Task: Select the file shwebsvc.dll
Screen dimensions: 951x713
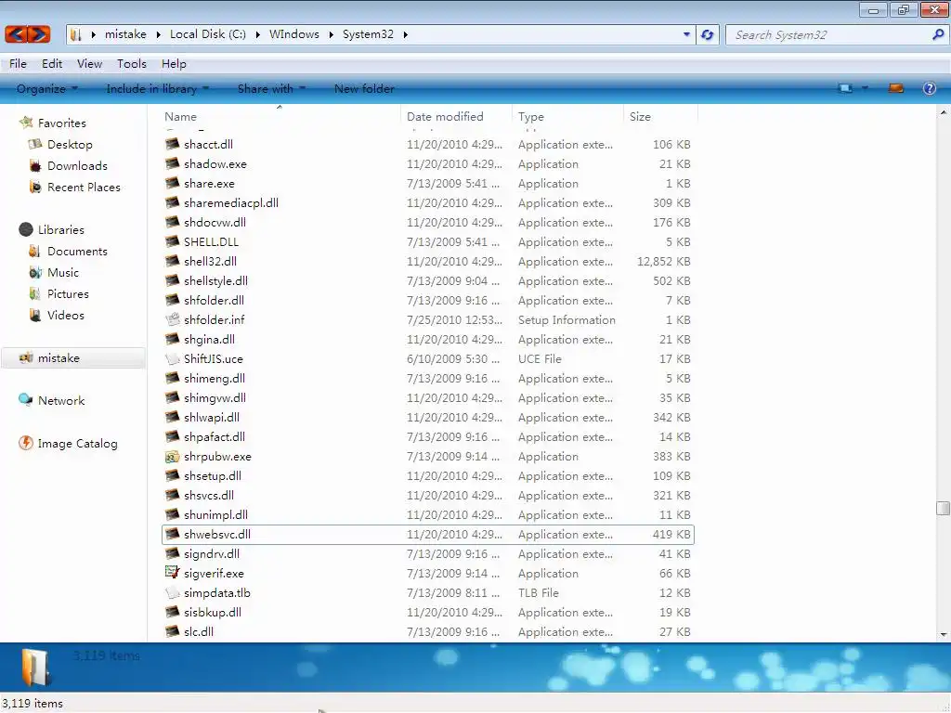Action: 427,534
